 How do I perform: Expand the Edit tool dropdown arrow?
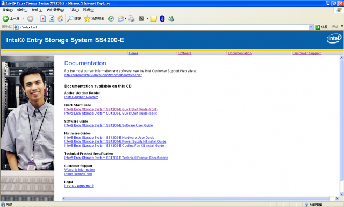tap(147, 19)
